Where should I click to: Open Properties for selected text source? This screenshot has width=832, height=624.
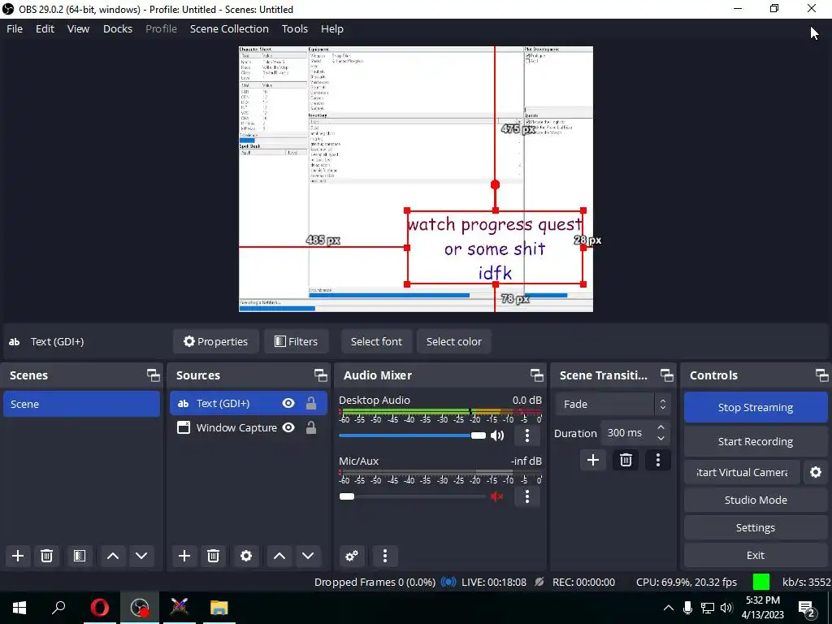click(215, 341)
